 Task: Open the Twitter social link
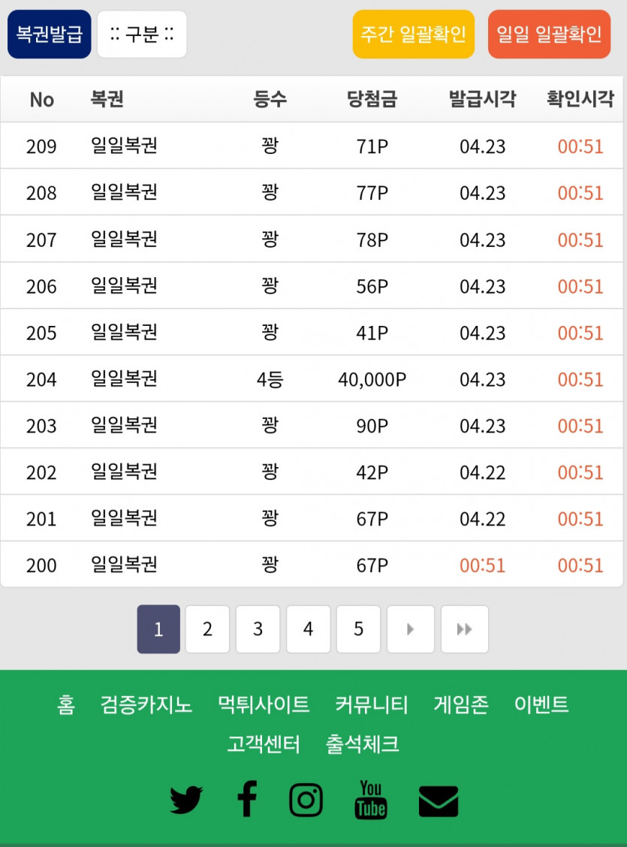click(x=186, y=800)
